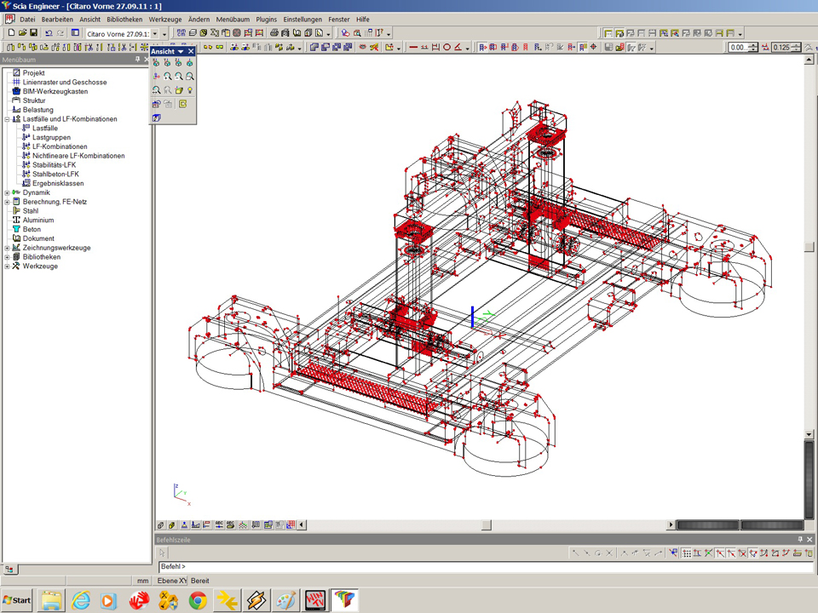Image resolution: width=818 pixels, height=613 pixels.
Task: Click the Windows Start button
Action: pos(17,600)
